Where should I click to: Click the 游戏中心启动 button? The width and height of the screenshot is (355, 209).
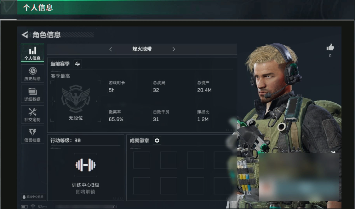(x=33, y=197)
